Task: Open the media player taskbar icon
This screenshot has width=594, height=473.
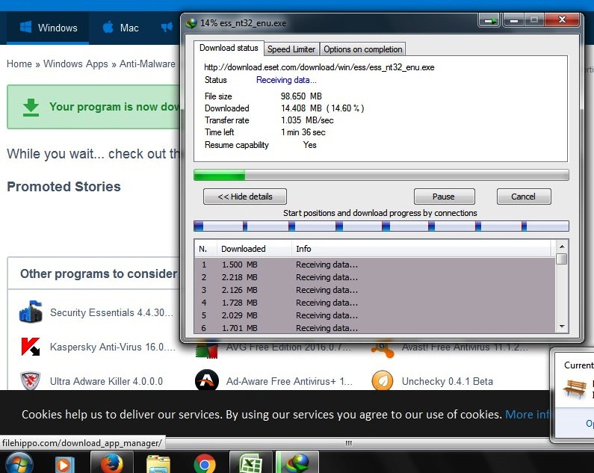Action: pos(64,465)
